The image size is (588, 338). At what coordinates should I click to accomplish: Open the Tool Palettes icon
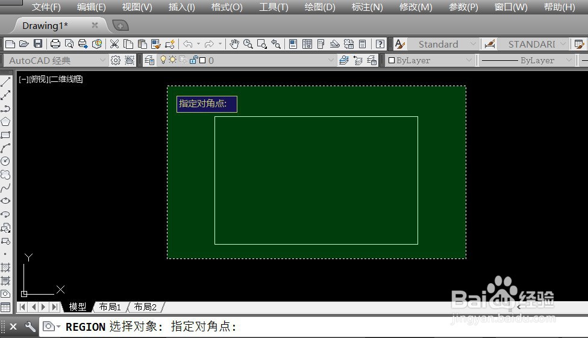321,44
